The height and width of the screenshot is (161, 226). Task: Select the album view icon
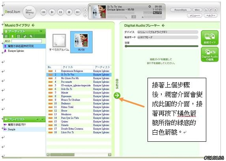(19, 36)
